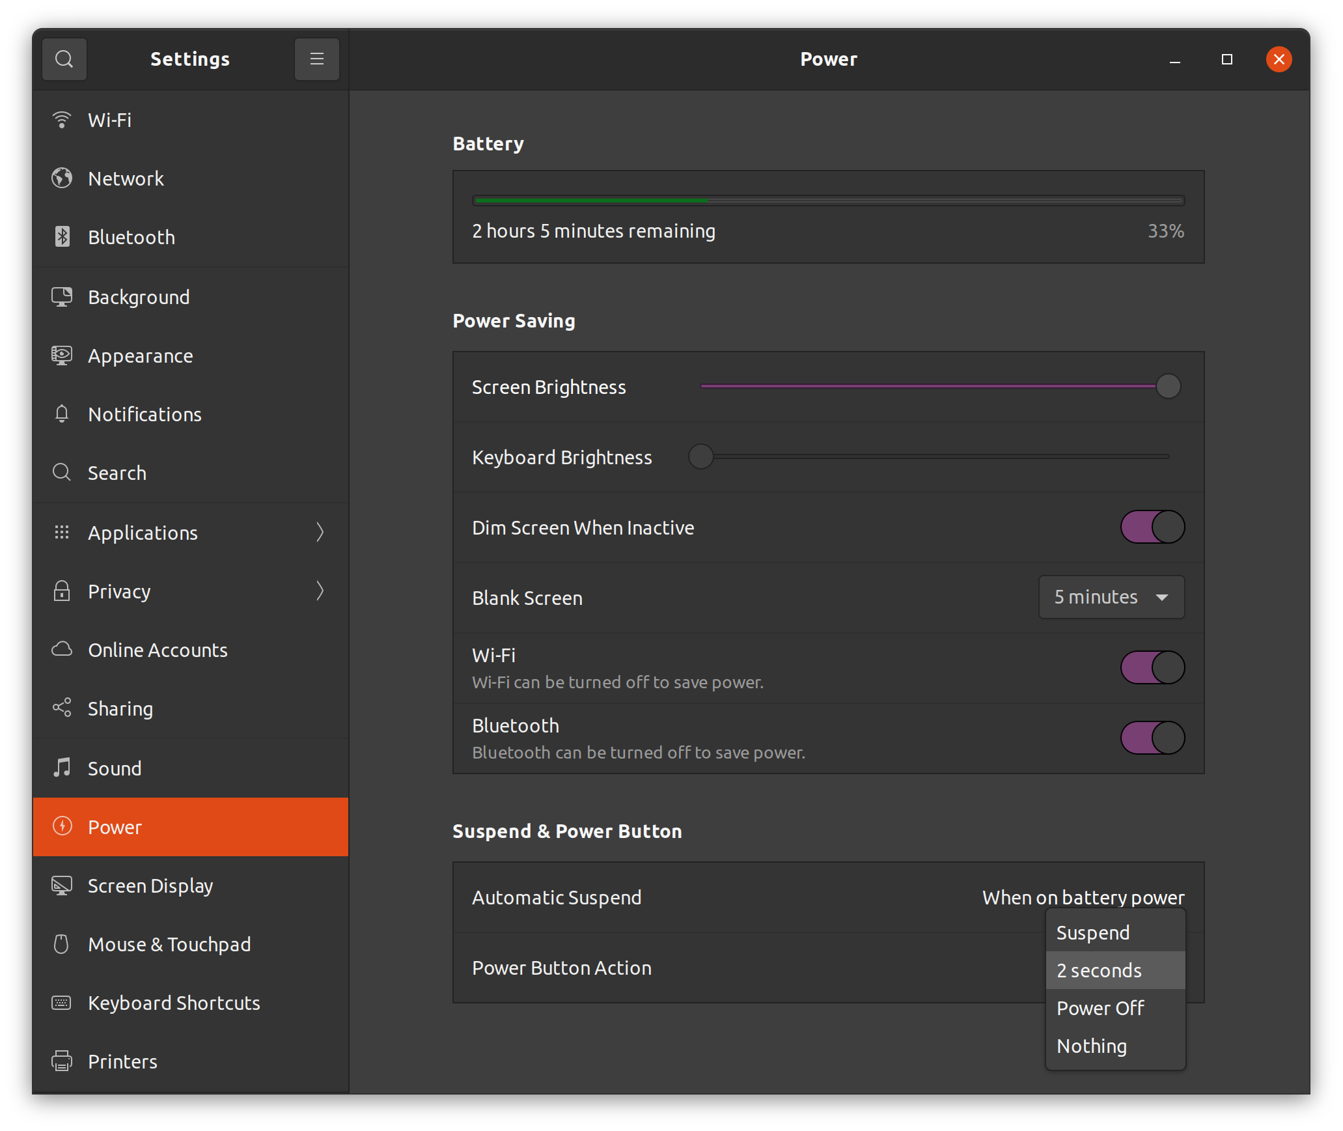Select Power Off from dropdown menu
This screenshot has width=1343, height=1131.
coord(1101,1007)
